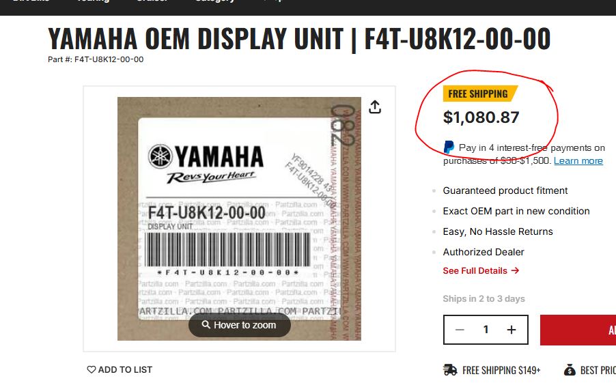This screenshot has height=383, width=616.
Task: Click the quantity input field showing 1
Action: (486, 330)
